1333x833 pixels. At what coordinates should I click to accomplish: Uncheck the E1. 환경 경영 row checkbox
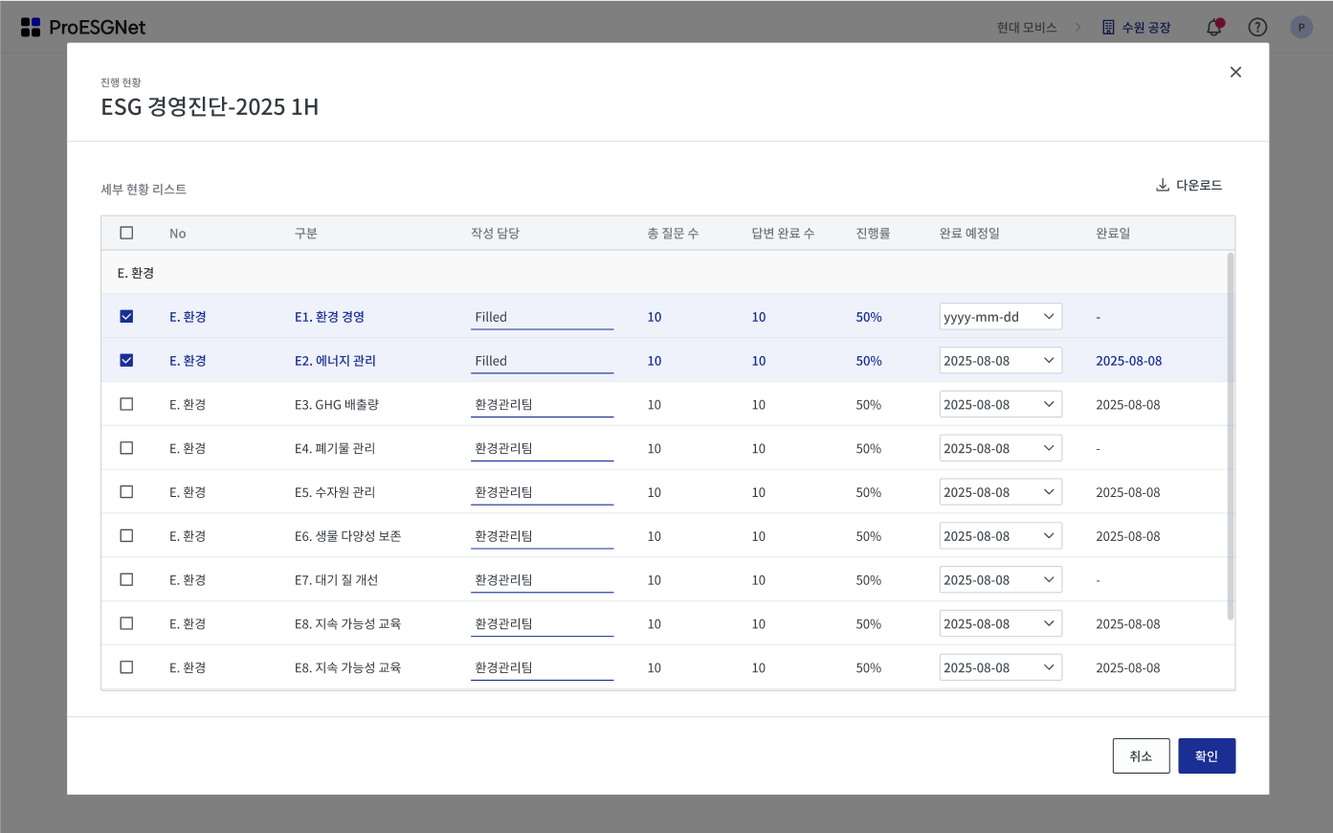126,317
